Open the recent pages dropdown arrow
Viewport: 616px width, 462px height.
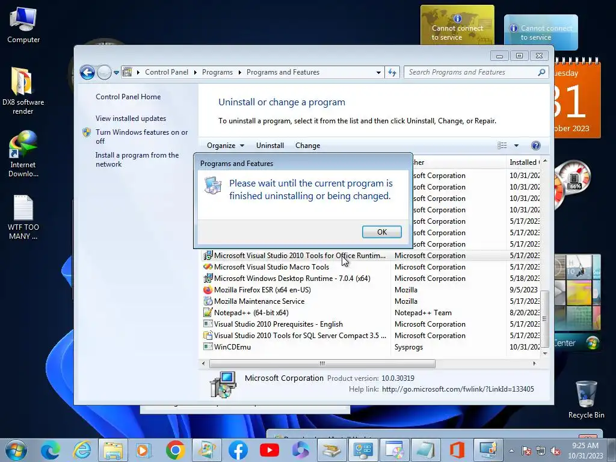tap(116, 72)
